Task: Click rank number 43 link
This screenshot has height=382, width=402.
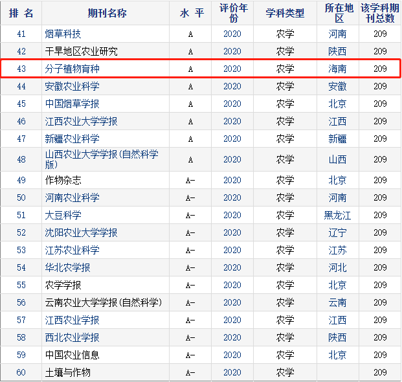Action: point(21,69)
